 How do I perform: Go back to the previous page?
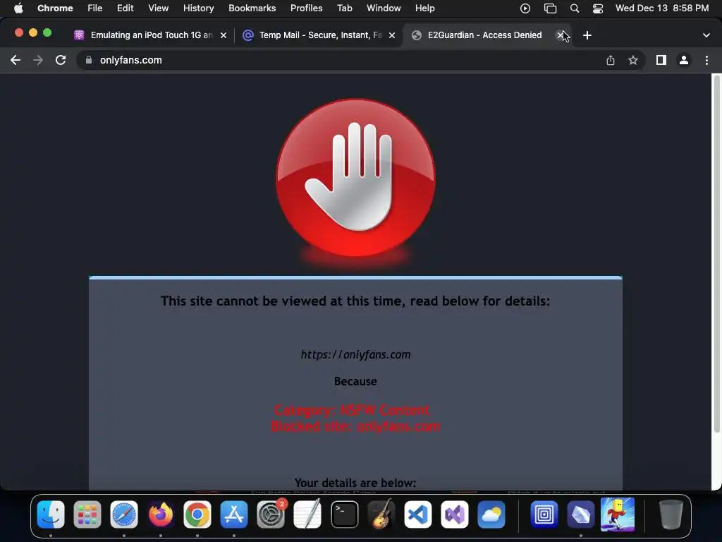tap(16, 60)
